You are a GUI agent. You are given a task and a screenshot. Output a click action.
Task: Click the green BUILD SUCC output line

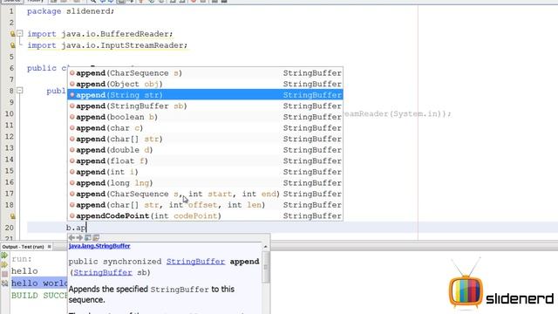coord(39,296)
